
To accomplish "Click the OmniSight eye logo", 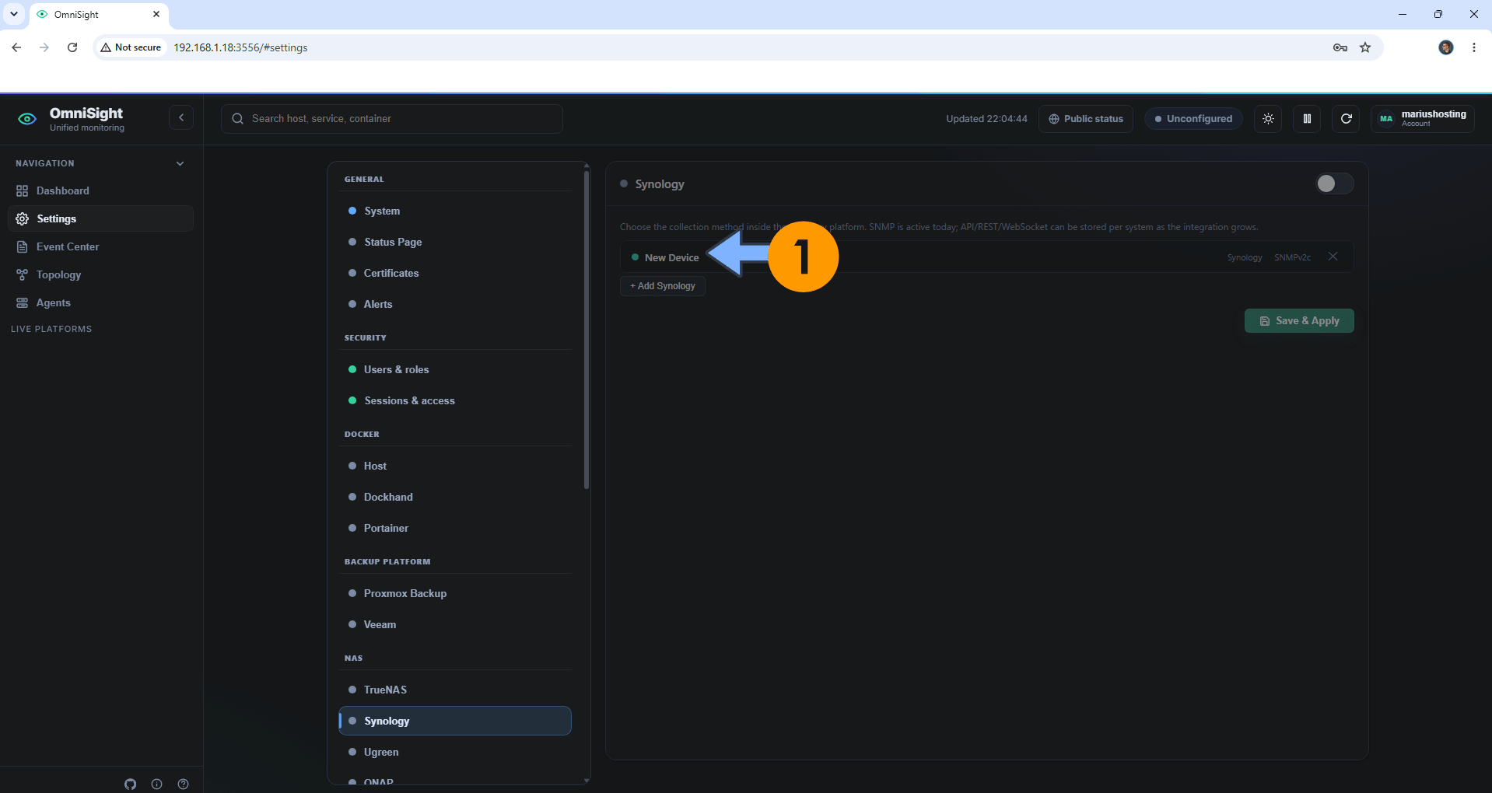I will 27,119.
